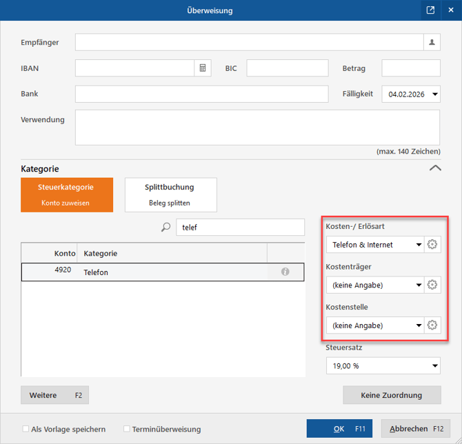Click the contact picker icon beside Empfänger
Screen dimensions: 462x444
click(x=432, y=43)
